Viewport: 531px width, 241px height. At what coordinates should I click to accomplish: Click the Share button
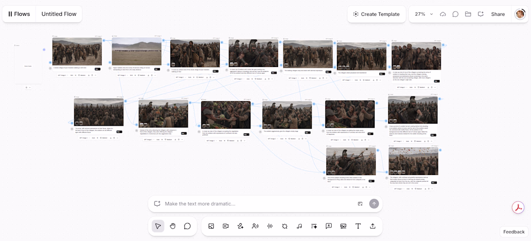498,14
